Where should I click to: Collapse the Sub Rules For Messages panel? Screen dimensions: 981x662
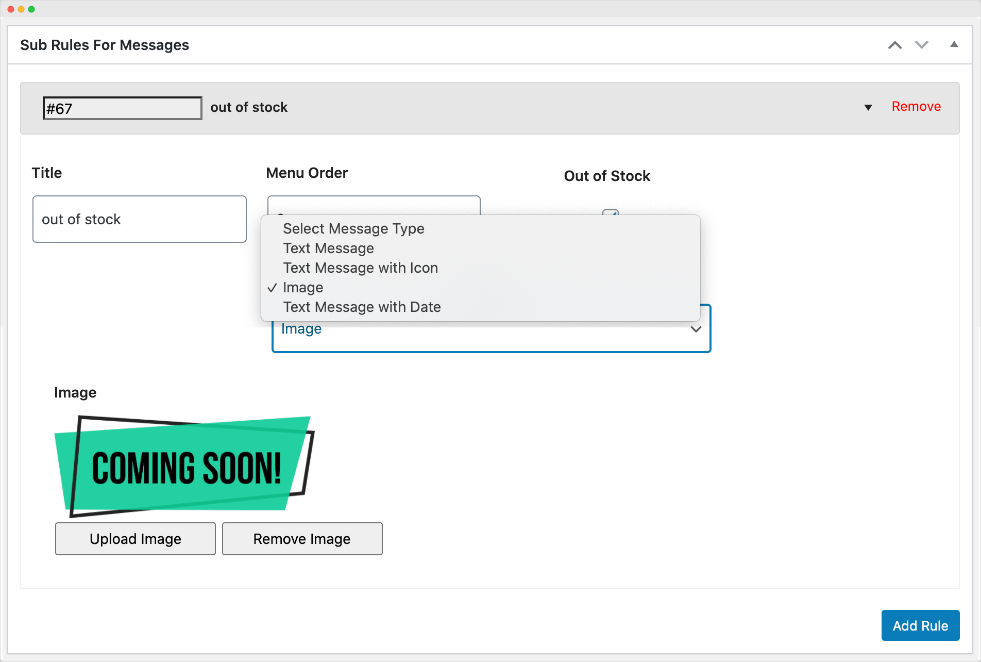954,45
